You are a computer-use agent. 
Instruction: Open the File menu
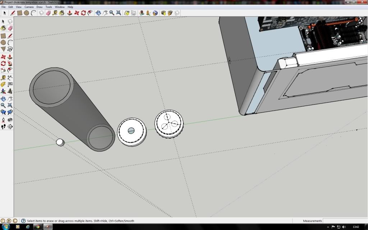(x=4, y=7)
